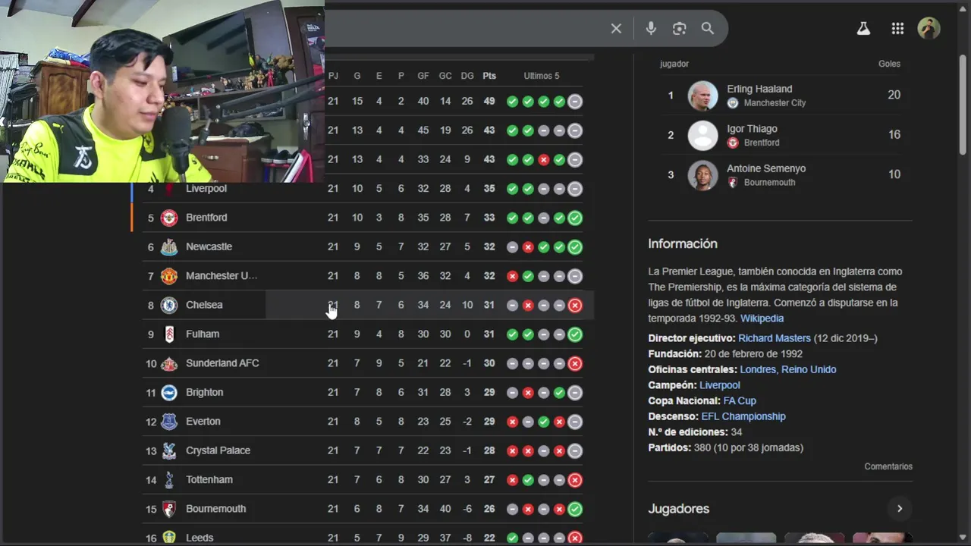Click the Información section heading
This screenshot has height=546, width=971.
point(683,243)
